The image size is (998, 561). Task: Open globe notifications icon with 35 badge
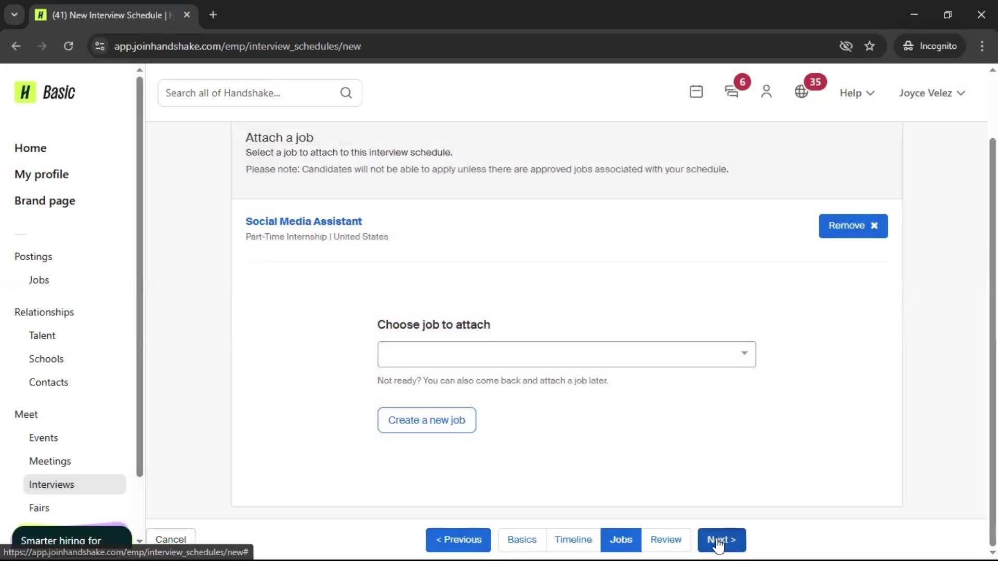[802, 92]
